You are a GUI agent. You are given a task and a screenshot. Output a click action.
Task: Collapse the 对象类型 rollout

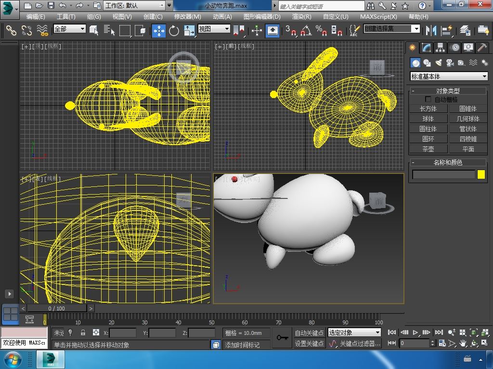tap(448, 91)
